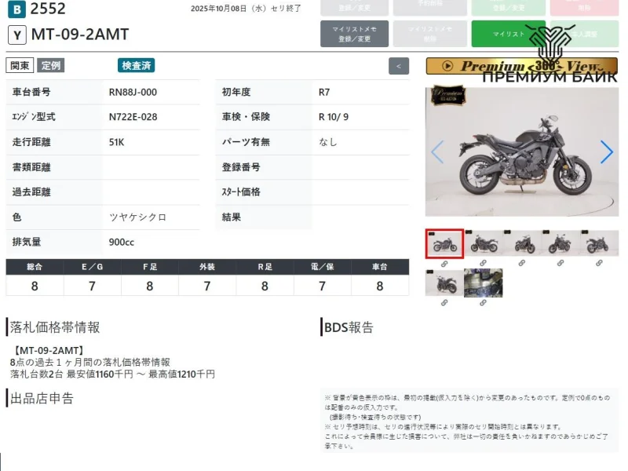
Task: Click link icon under fifth thumbnail
Action: tap(600, 263)
